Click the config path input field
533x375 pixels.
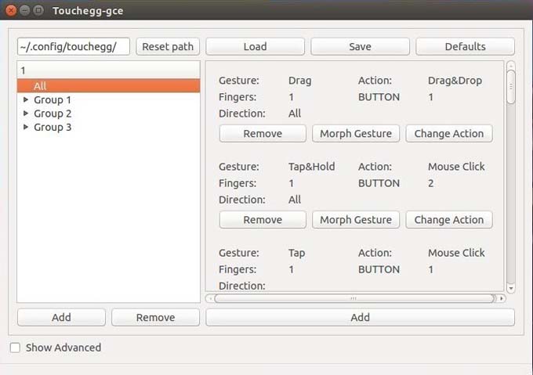click(74, 46)
